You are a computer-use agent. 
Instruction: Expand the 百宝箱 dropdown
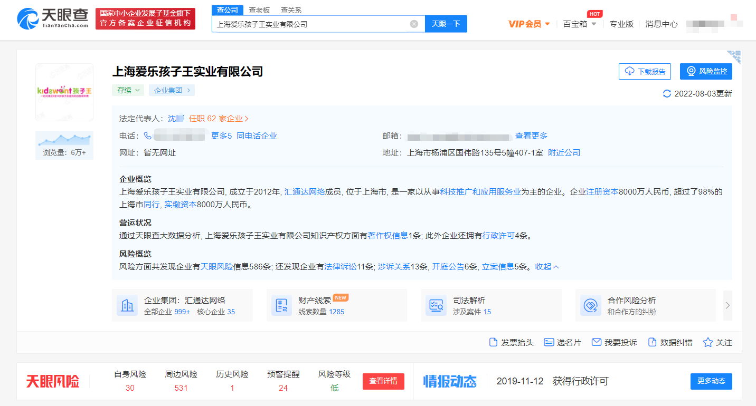[x=580, y=24]
